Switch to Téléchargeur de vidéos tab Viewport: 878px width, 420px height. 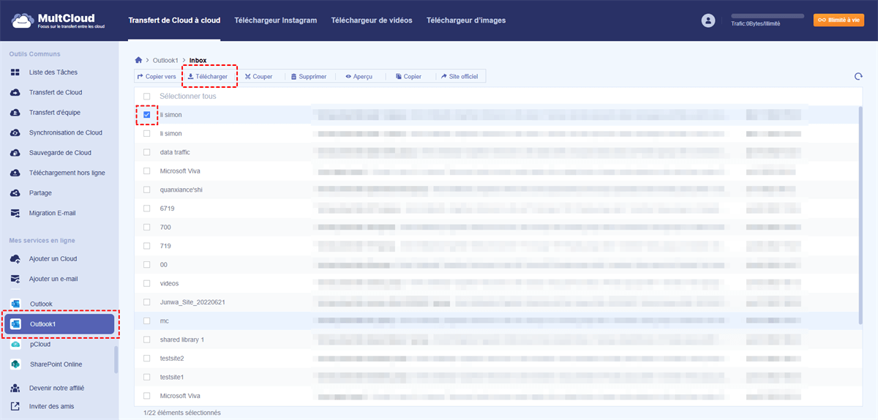(x=372, y=20)
